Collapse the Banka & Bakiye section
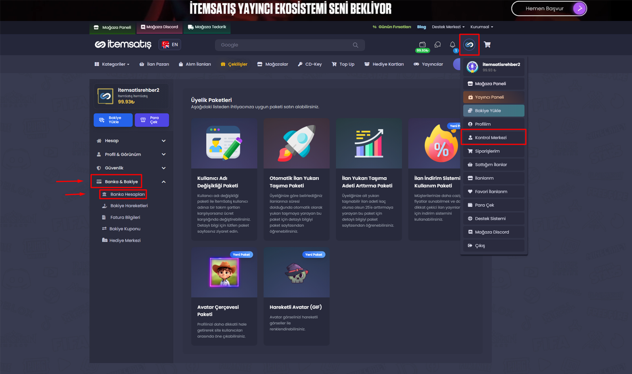Viewport: 632px width, 374px height. [x=131, y=181]
